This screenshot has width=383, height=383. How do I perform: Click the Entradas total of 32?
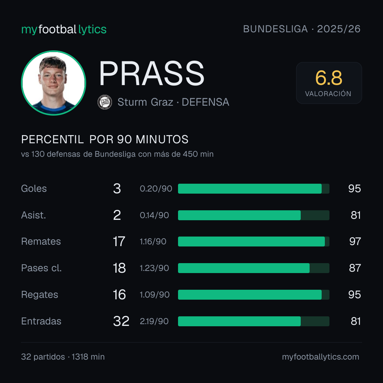(121, 321)
